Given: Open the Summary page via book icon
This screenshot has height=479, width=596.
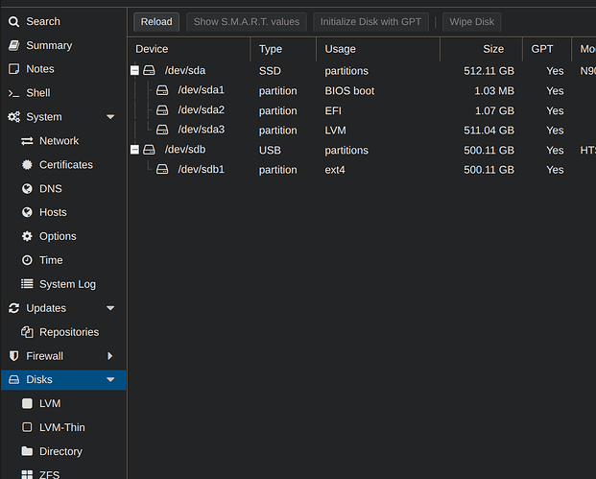Looking at the screenshot, I should [13, 45].
